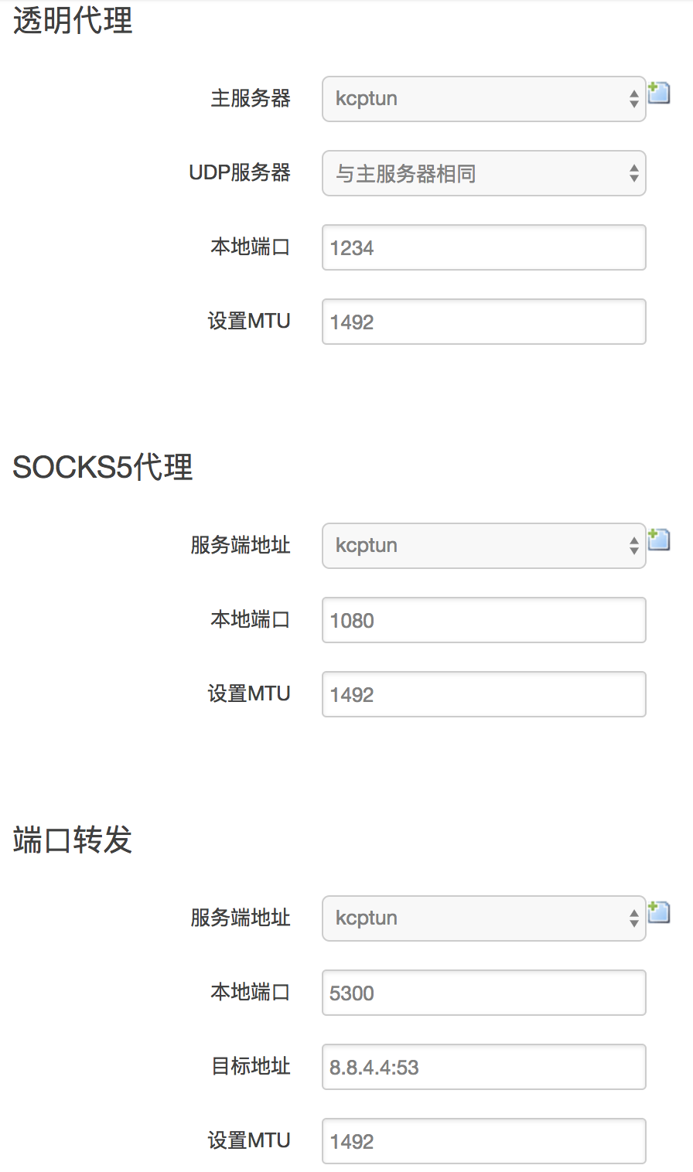Image resolution: width=693 pixels, height=1172 pixels.
Task: Click the add-new icon in 端口转发 section
Action: 659,912
